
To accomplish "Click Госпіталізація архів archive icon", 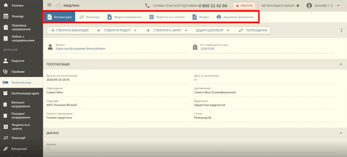I will click(x=6, y=93).
